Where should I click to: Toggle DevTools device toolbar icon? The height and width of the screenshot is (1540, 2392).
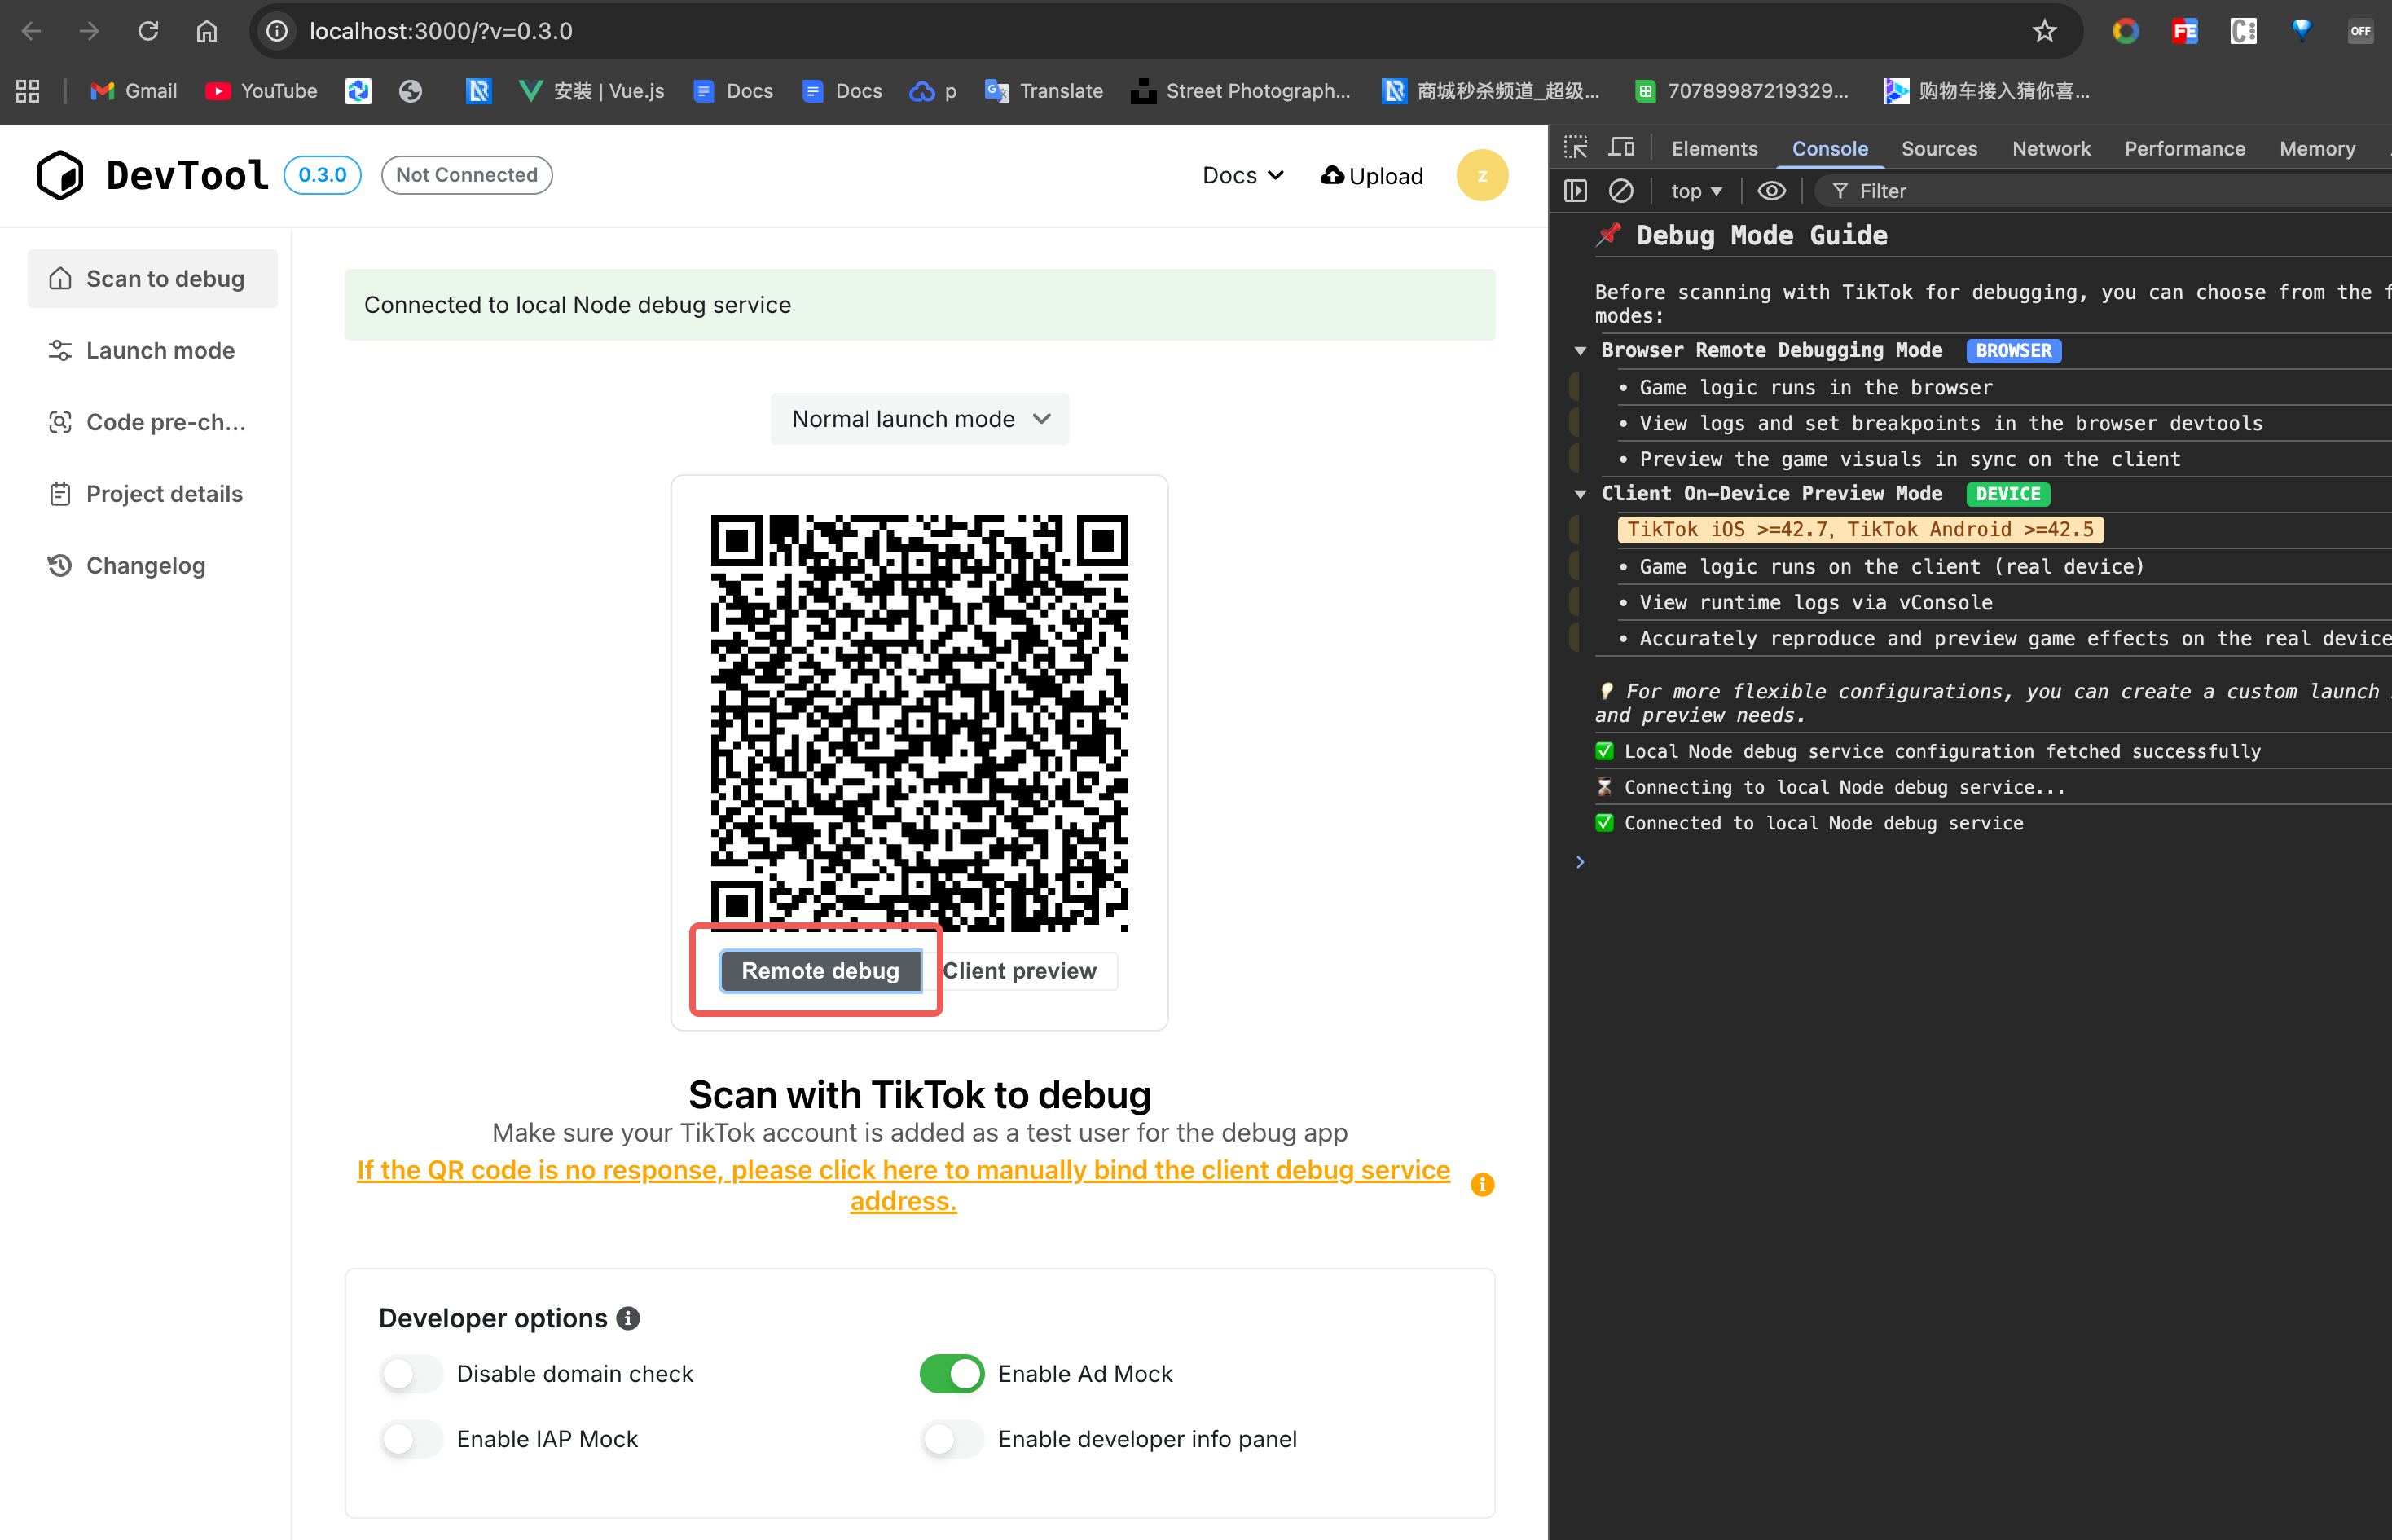(1621, 148)
